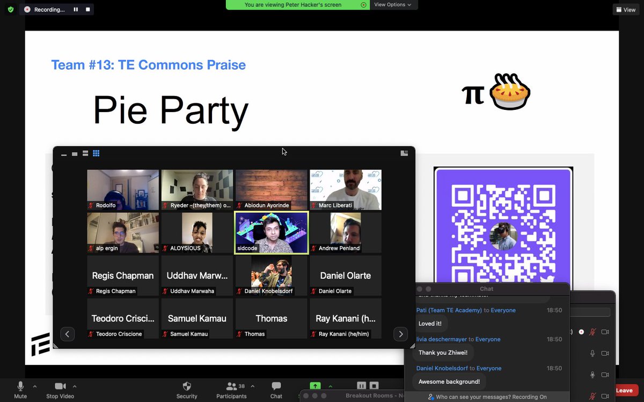Go to the next page of video thumbnails
Viewport: 644px width, 402px height.
(400, 334)
